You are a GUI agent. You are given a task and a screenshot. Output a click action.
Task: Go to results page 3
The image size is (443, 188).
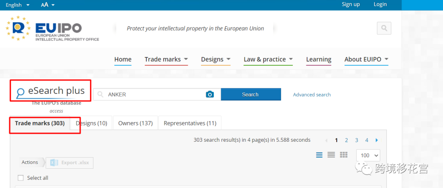click(x=356, y=140)
